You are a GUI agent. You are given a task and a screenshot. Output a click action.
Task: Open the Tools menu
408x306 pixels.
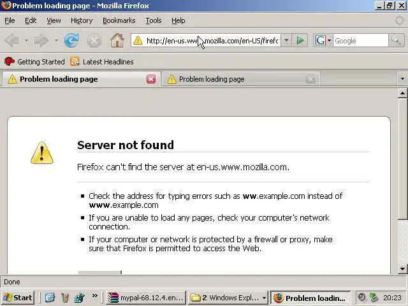pos(154,20)
